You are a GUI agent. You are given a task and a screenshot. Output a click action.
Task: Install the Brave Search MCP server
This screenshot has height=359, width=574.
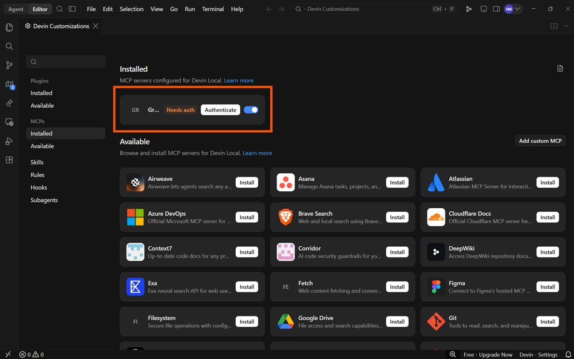[397, 217]
